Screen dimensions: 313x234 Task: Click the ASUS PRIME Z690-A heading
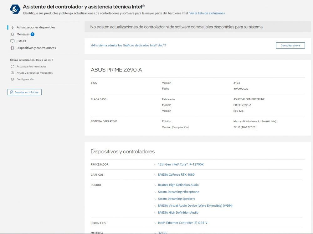pyautogui.click(x=116, y=70)
